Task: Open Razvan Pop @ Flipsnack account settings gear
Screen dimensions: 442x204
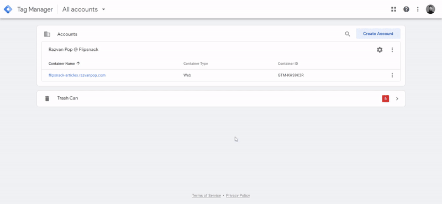Action: click(380, 50)
